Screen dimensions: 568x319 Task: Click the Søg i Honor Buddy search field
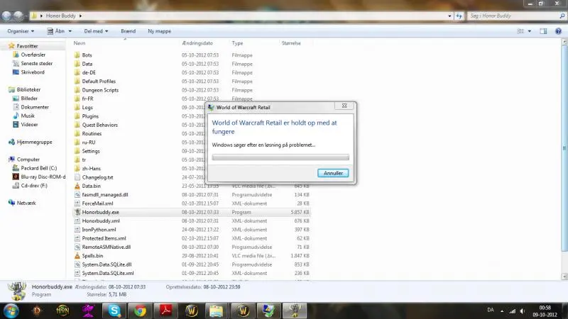click(x=513, y=16)
